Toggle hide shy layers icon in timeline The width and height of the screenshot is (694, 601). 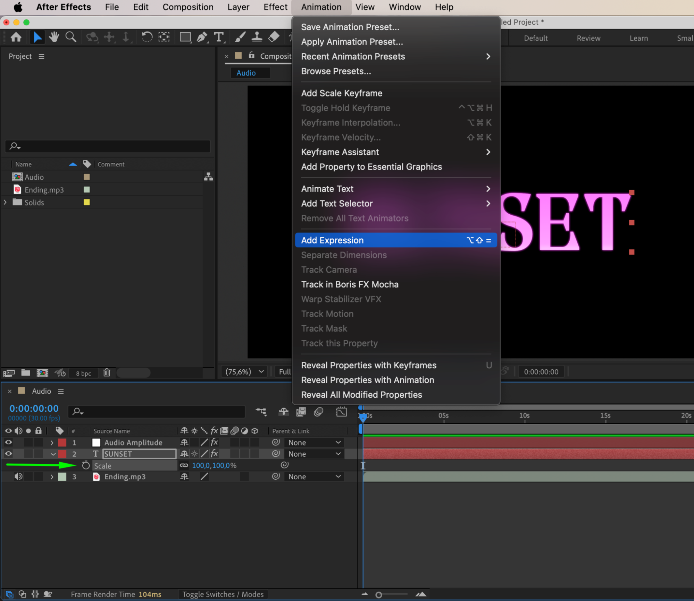click(x=284, y=412)
